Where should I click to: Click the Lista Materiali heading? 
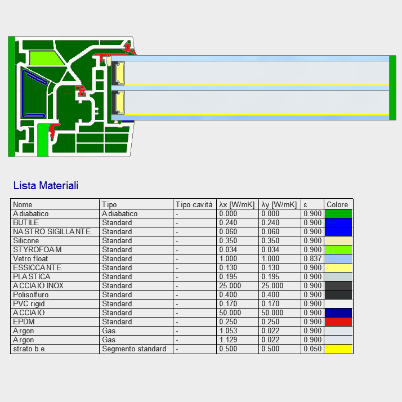(x=46, y=185)
